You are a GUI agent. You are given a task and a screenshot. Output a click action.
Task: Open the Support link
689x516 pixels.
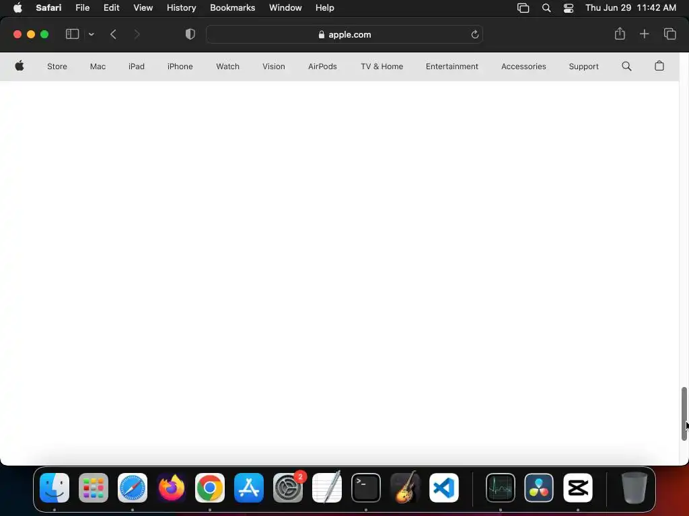pos(583,67)
